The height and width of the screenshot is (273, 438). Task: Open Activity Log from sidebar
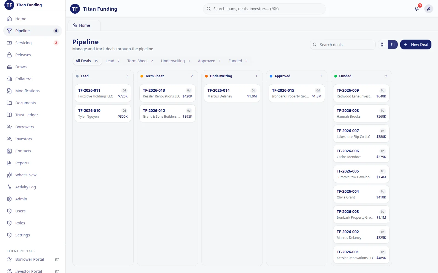(33, 187)
